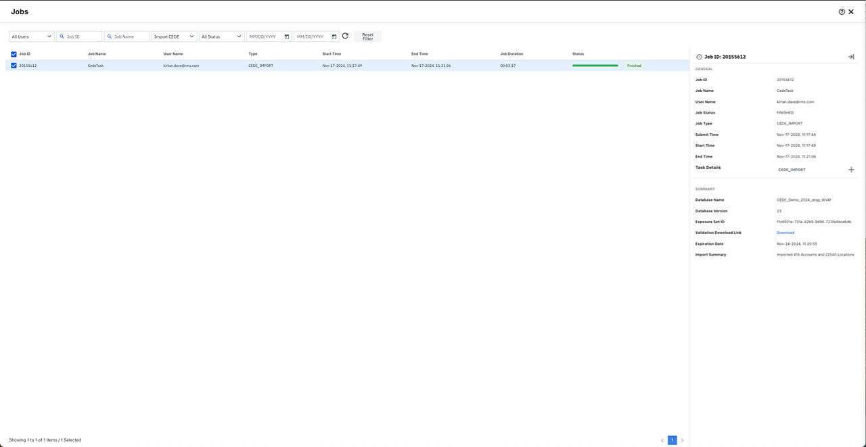The image size is (866, 447).
Task: Click the validation Download link
Action: coord(785,233)
